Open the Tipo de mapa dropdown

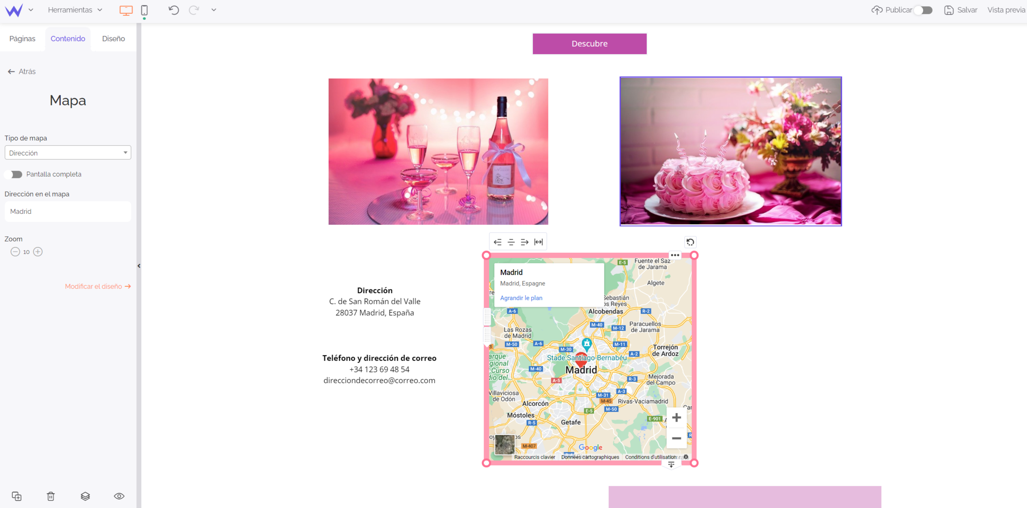68,153
